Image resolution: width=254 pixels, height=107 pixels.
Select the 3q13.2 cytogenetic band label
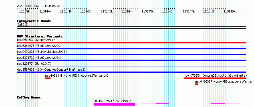click(x=22, y=25)
